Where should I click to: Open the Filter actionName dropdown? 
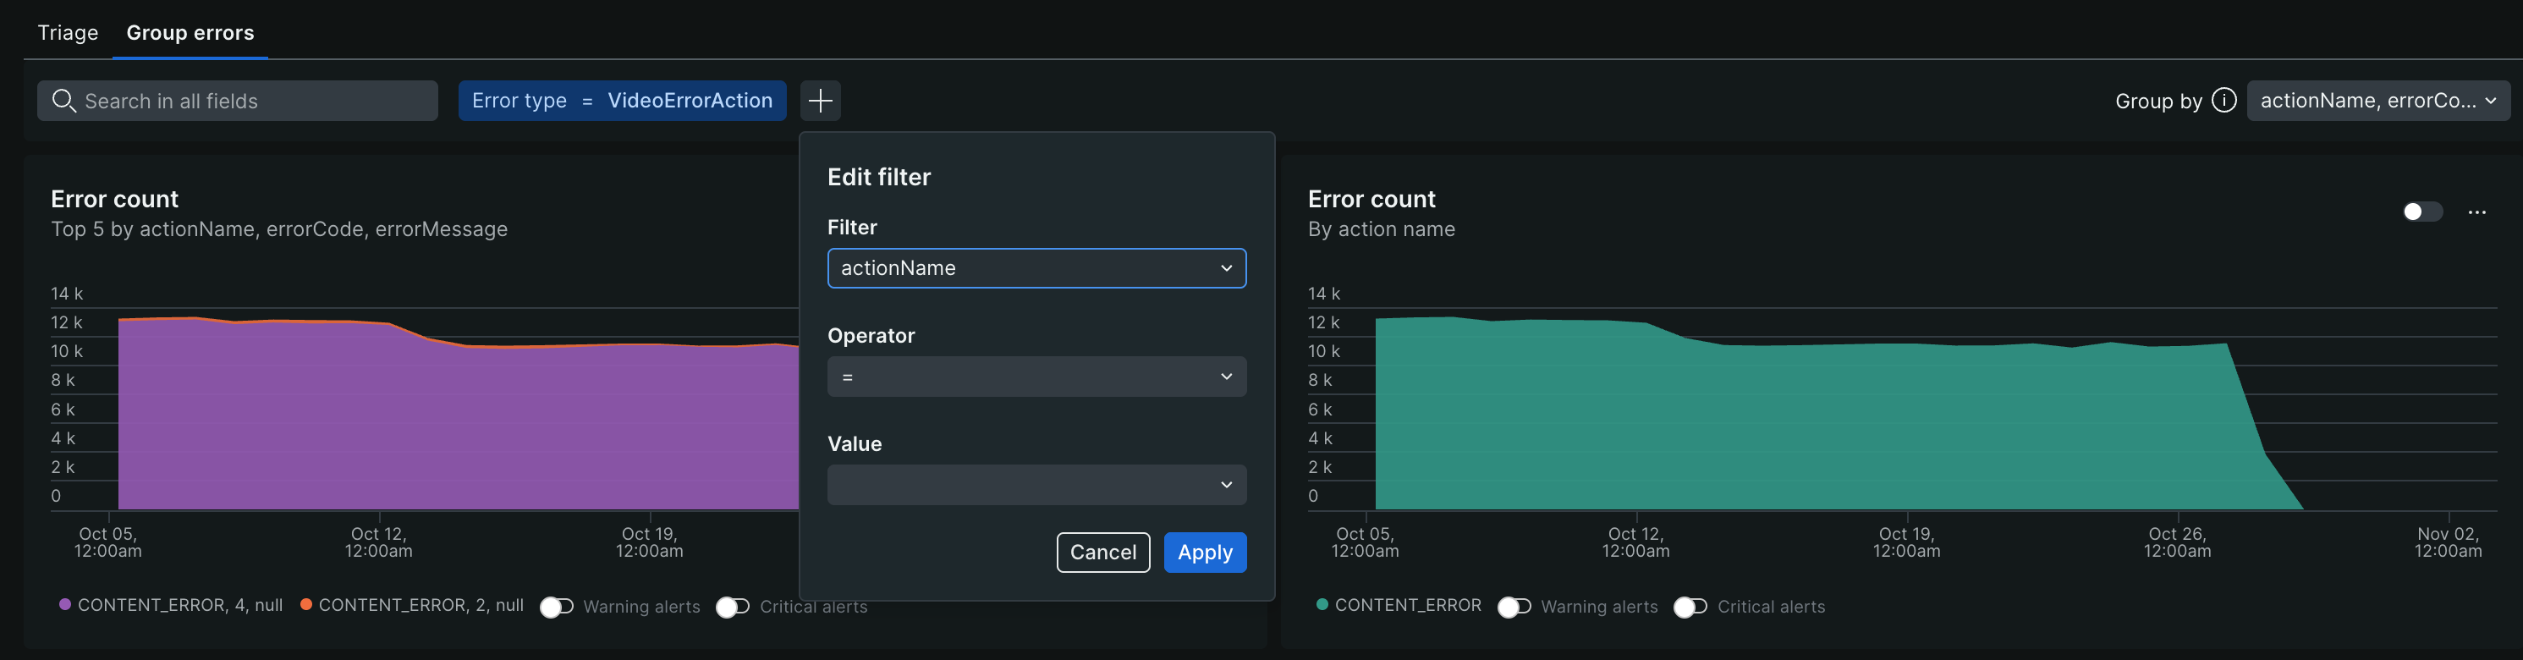[x=1036, y=268]
